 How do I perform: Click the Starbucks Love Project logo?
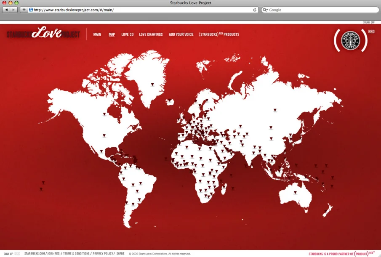[x=43, y=33]
